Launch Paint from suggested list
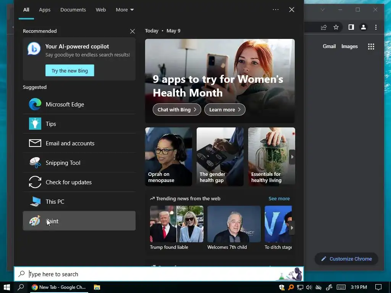This screenshot has width=391, height=293. (x=79, y=221)
